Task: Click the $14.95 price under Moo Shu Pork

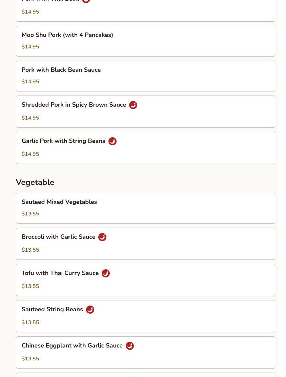Action: 30,47
